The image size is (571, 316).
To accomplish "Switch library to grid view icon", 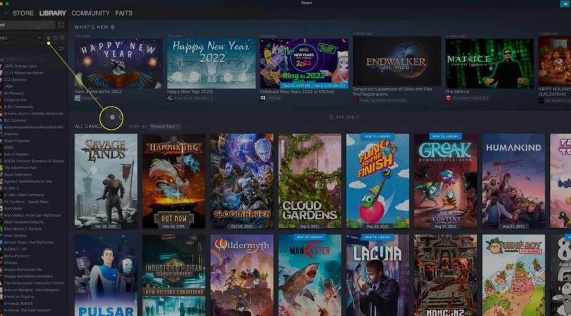I will click(x=61, y=25).
